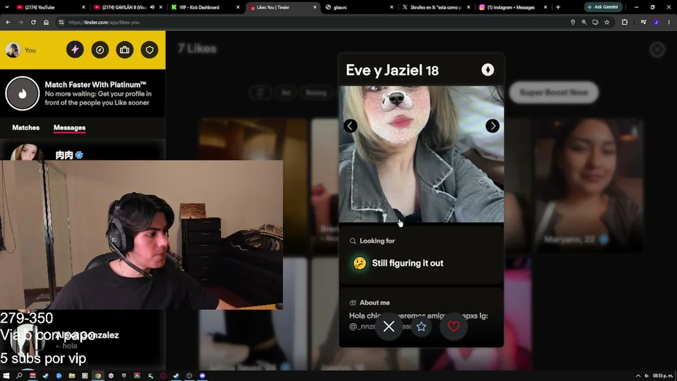Open Discord from the taskbar

[203, 376]
